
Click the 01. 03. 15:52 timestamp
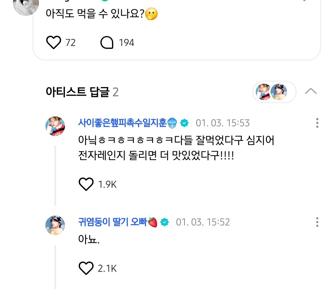[x=203, y=222]
